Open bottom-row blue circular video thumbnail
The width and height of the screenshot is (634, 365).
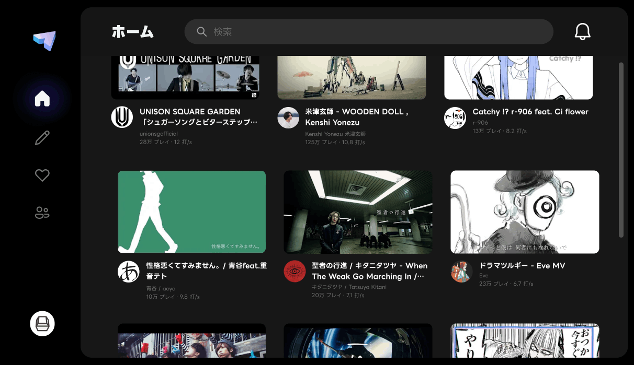tap(358, 340)
